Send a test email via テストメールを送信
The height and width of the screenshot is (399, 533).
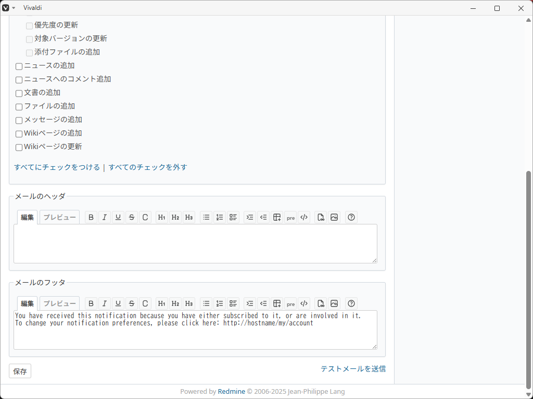coord(352,369)
